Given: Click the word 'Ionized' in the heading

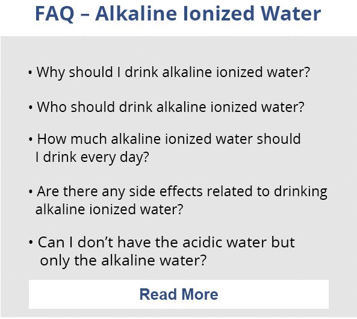Looking at the screenshot, I should [x=219, y=14].
